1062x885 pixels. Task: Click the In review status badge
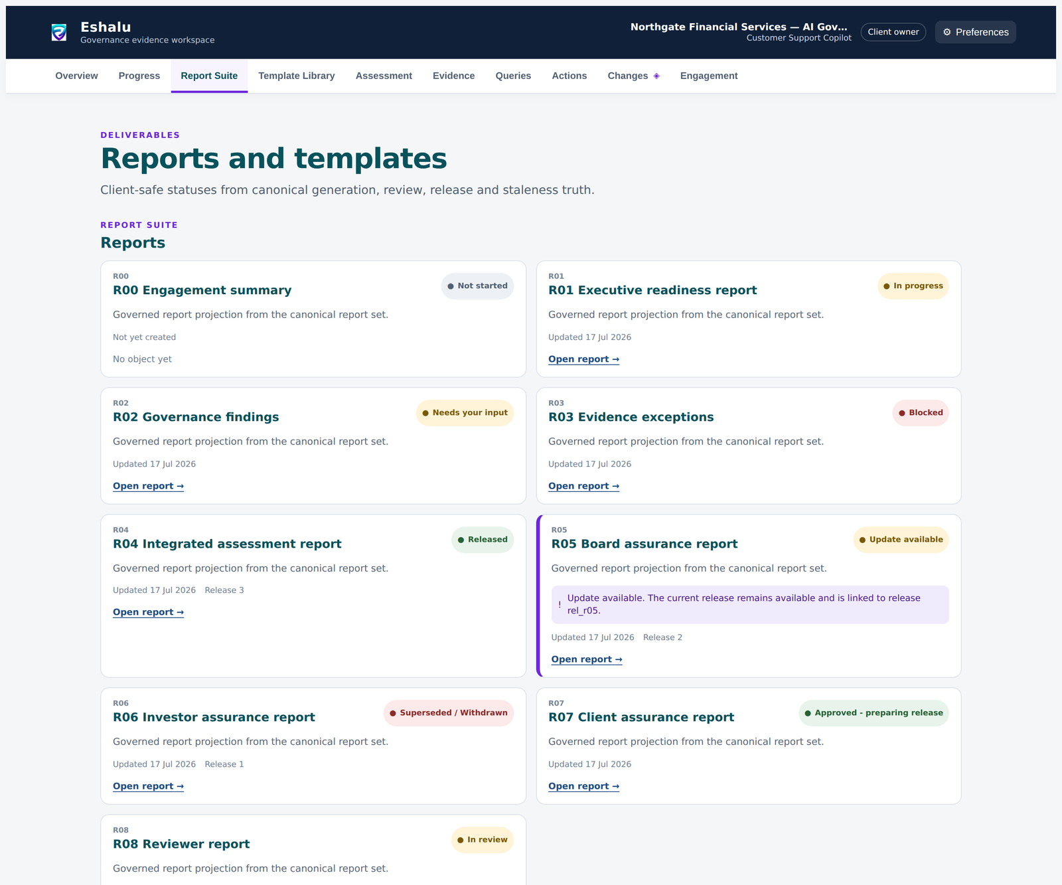click(x=483, y=840)
